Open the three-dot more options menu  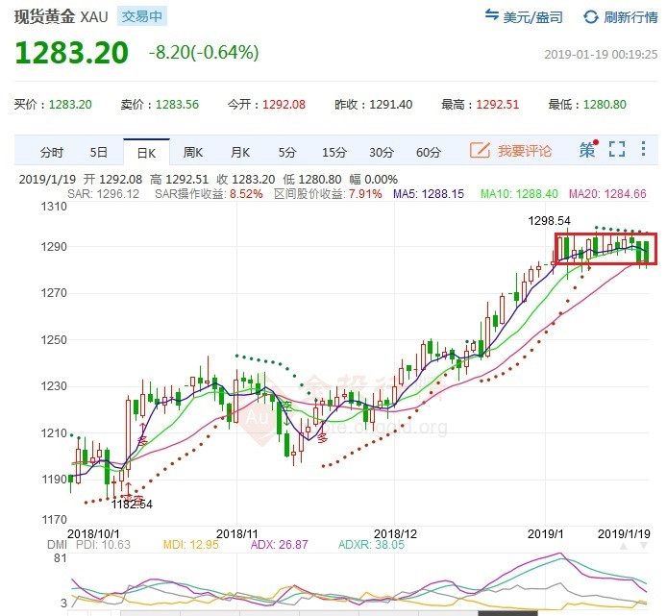(x=644, y=150)
